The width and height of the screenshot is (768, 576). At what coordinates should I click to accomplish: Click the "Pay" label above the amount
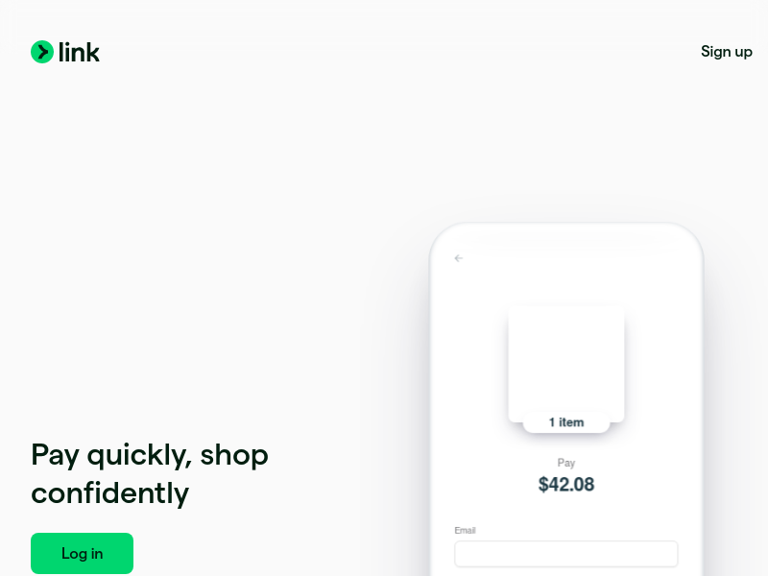566,463
